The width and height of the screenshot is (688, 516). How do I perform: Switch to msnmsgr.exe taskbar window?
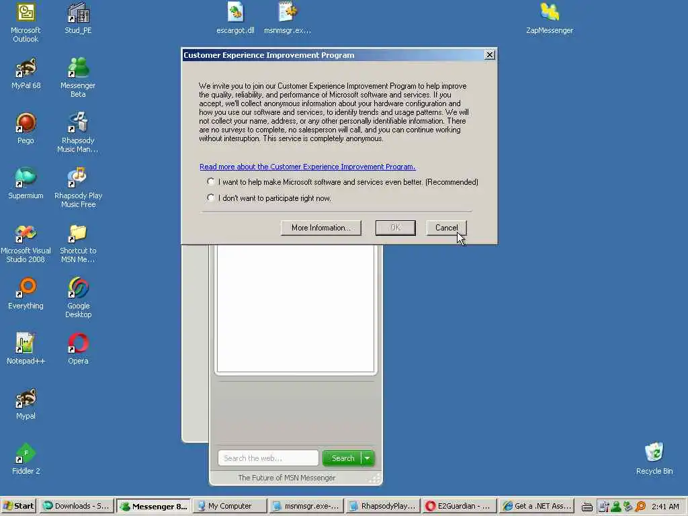tap(306, 506)
